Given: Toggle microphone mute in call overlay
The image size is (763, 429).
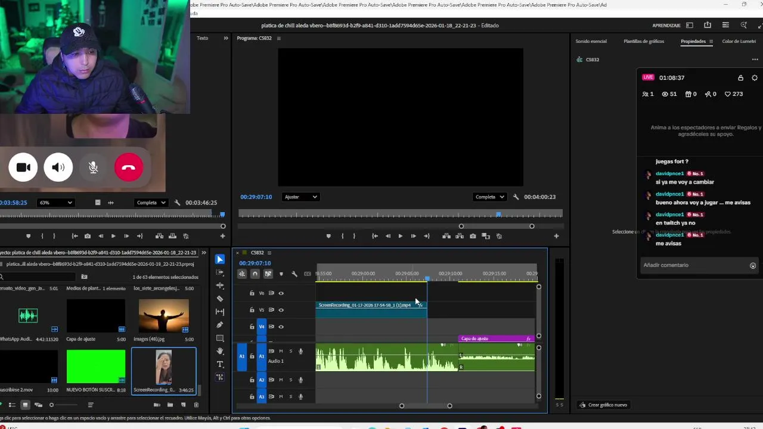Looking at the screenshot, I should [94, 167].
